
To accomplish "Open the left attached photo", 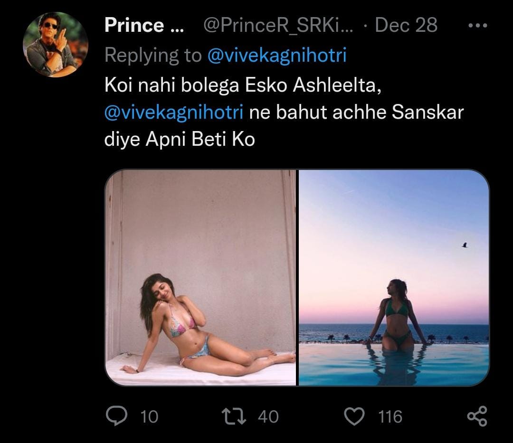I will pyautogui.click(x=200, y=277).
